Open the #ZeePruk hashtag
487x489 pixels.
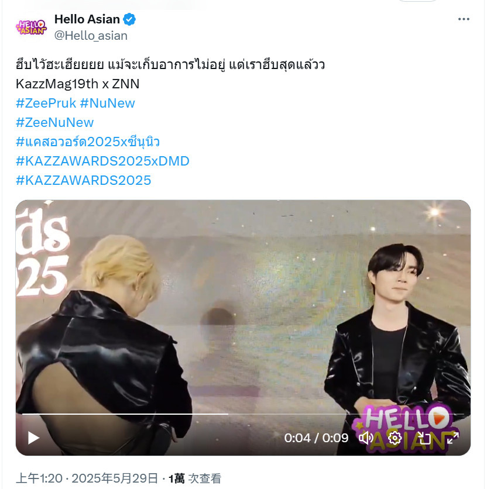46,103
